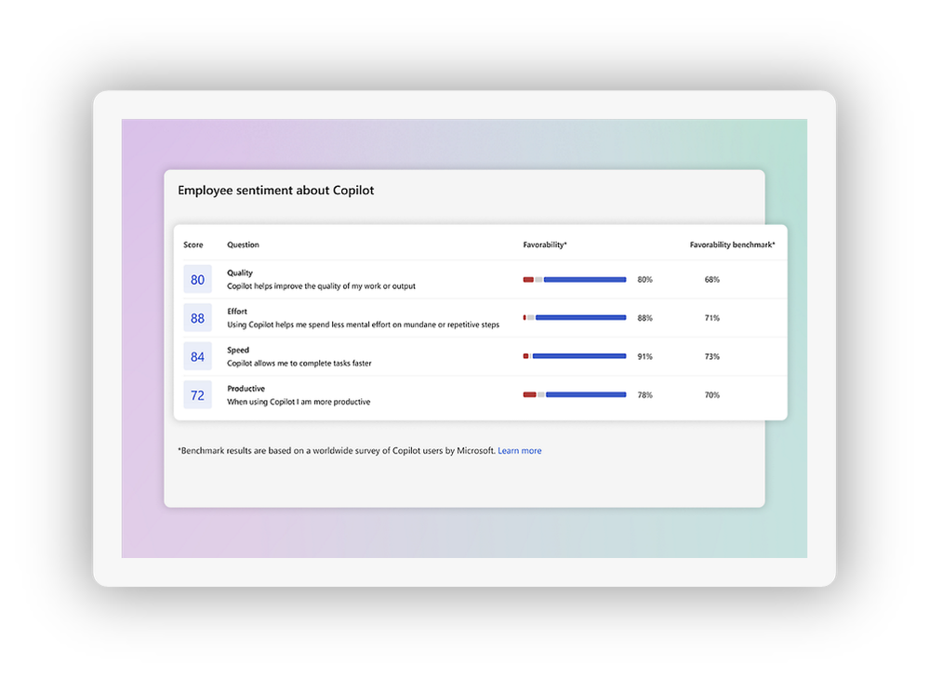Click the 91% favorability value
The height and width of the screenshot is (677, 929).
click(644, 356)
